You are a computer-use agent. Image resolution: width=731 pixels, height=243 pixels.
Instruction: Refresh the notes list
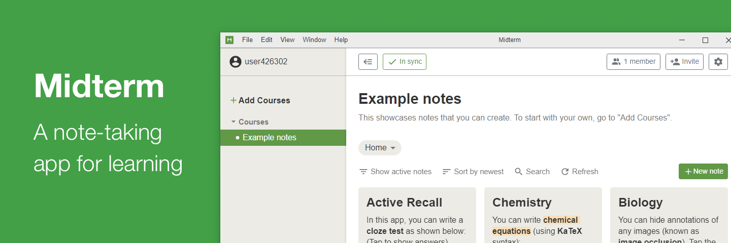point(580,172)
